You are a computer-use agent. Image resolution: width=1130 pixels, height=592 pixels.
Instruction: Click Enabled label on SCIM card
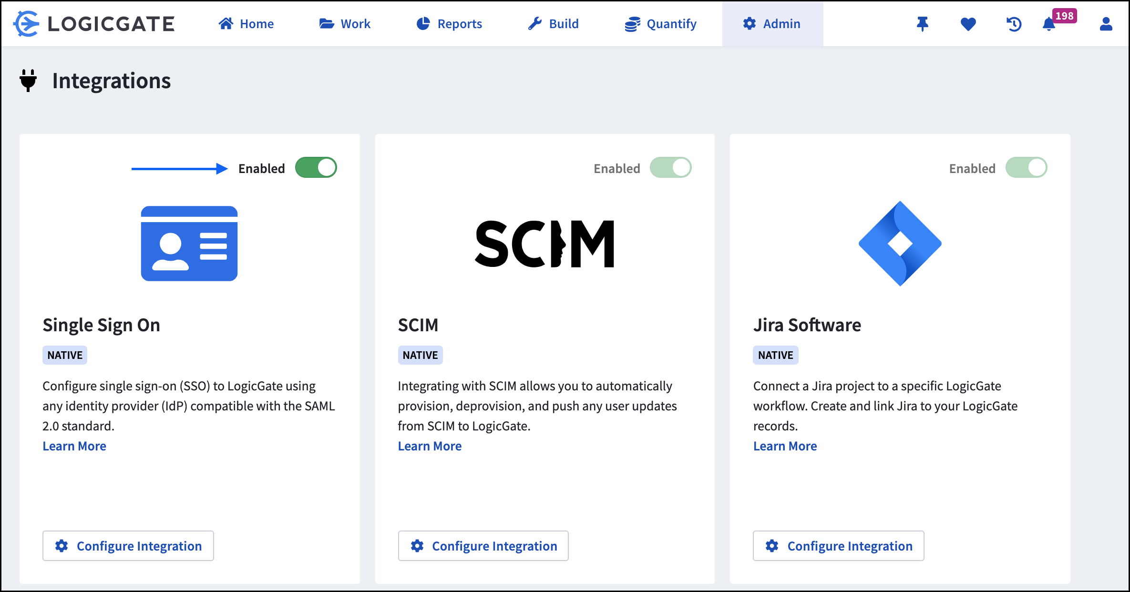(617, 168)
